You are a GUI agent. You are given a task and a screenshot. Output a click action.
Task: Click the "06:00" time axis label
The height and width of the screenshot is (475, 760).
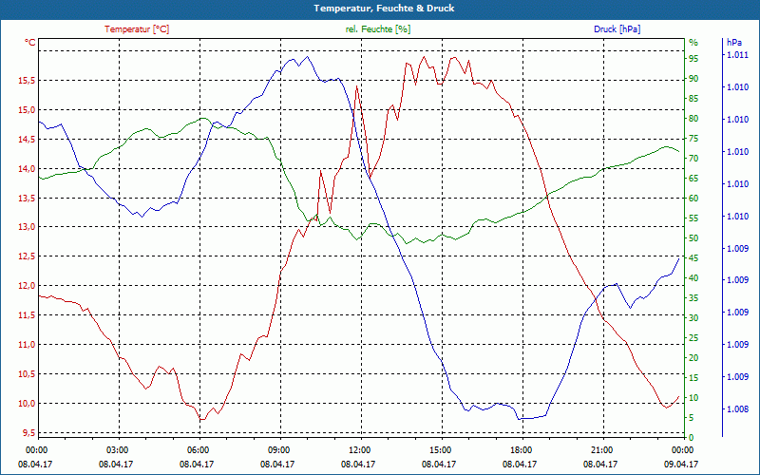coord(198,450)
